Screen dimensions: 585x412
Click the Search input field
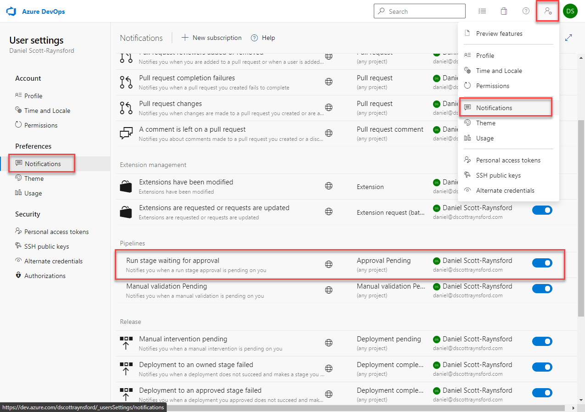pyautogui.click(x=420, y=11)
